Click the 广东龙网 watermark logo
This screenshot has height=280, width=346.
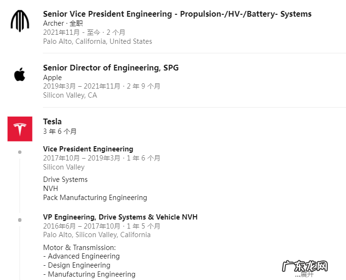coord(305,265)
